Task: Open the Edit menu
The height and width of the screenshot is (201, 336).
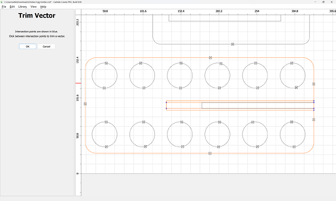Action: [12, 7]
